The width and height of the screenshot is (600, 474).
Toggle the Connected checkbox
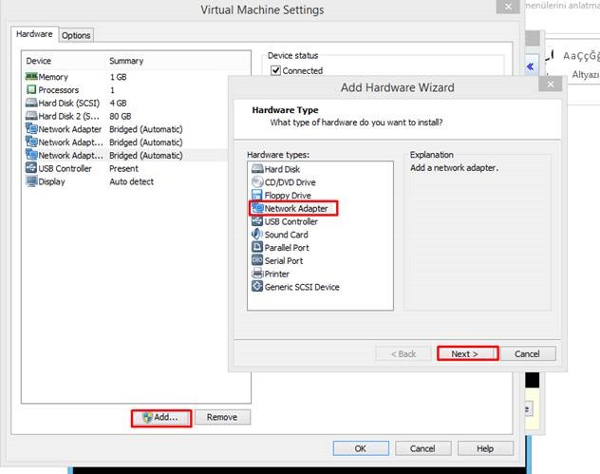pos(275,70)
